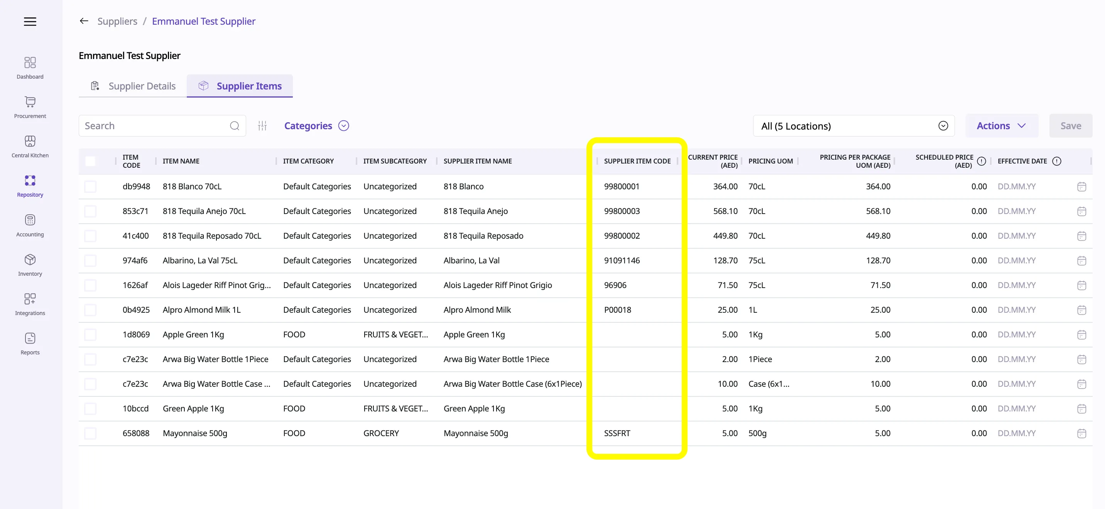Open the calendar icon for 818 Blanco row
The height and width of the screenshot is (509, 1105).
click(x=1081, y=187)
